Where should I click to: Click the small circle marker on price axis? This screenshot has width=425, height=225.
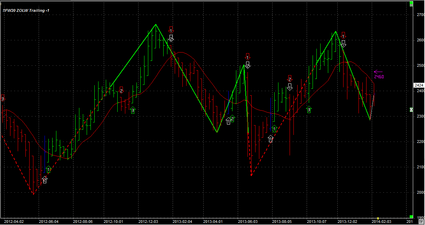point(411,110)
